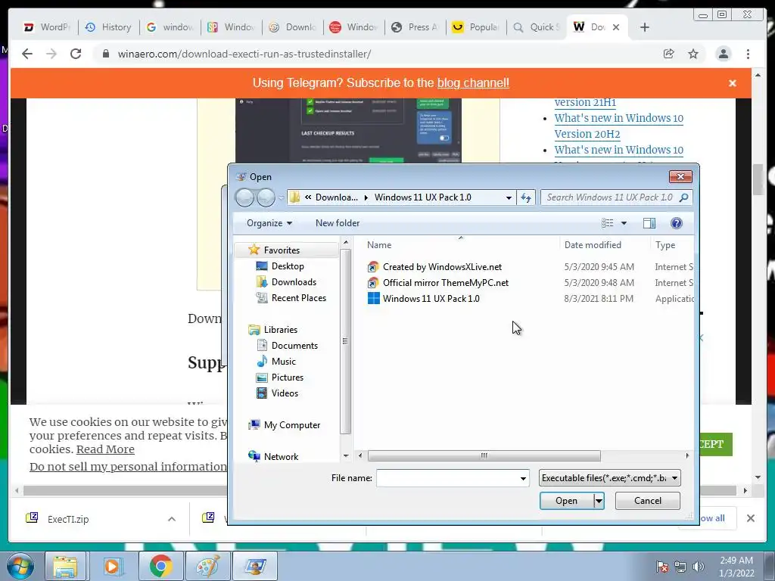Click Favorites header in navigation pane
The width and height of the screenshot is (775, 581).
click(x=282, y=250)
